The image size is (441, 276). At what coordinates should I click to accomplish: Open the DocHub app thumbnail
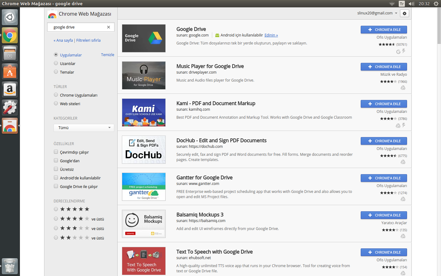pos(144,150)
